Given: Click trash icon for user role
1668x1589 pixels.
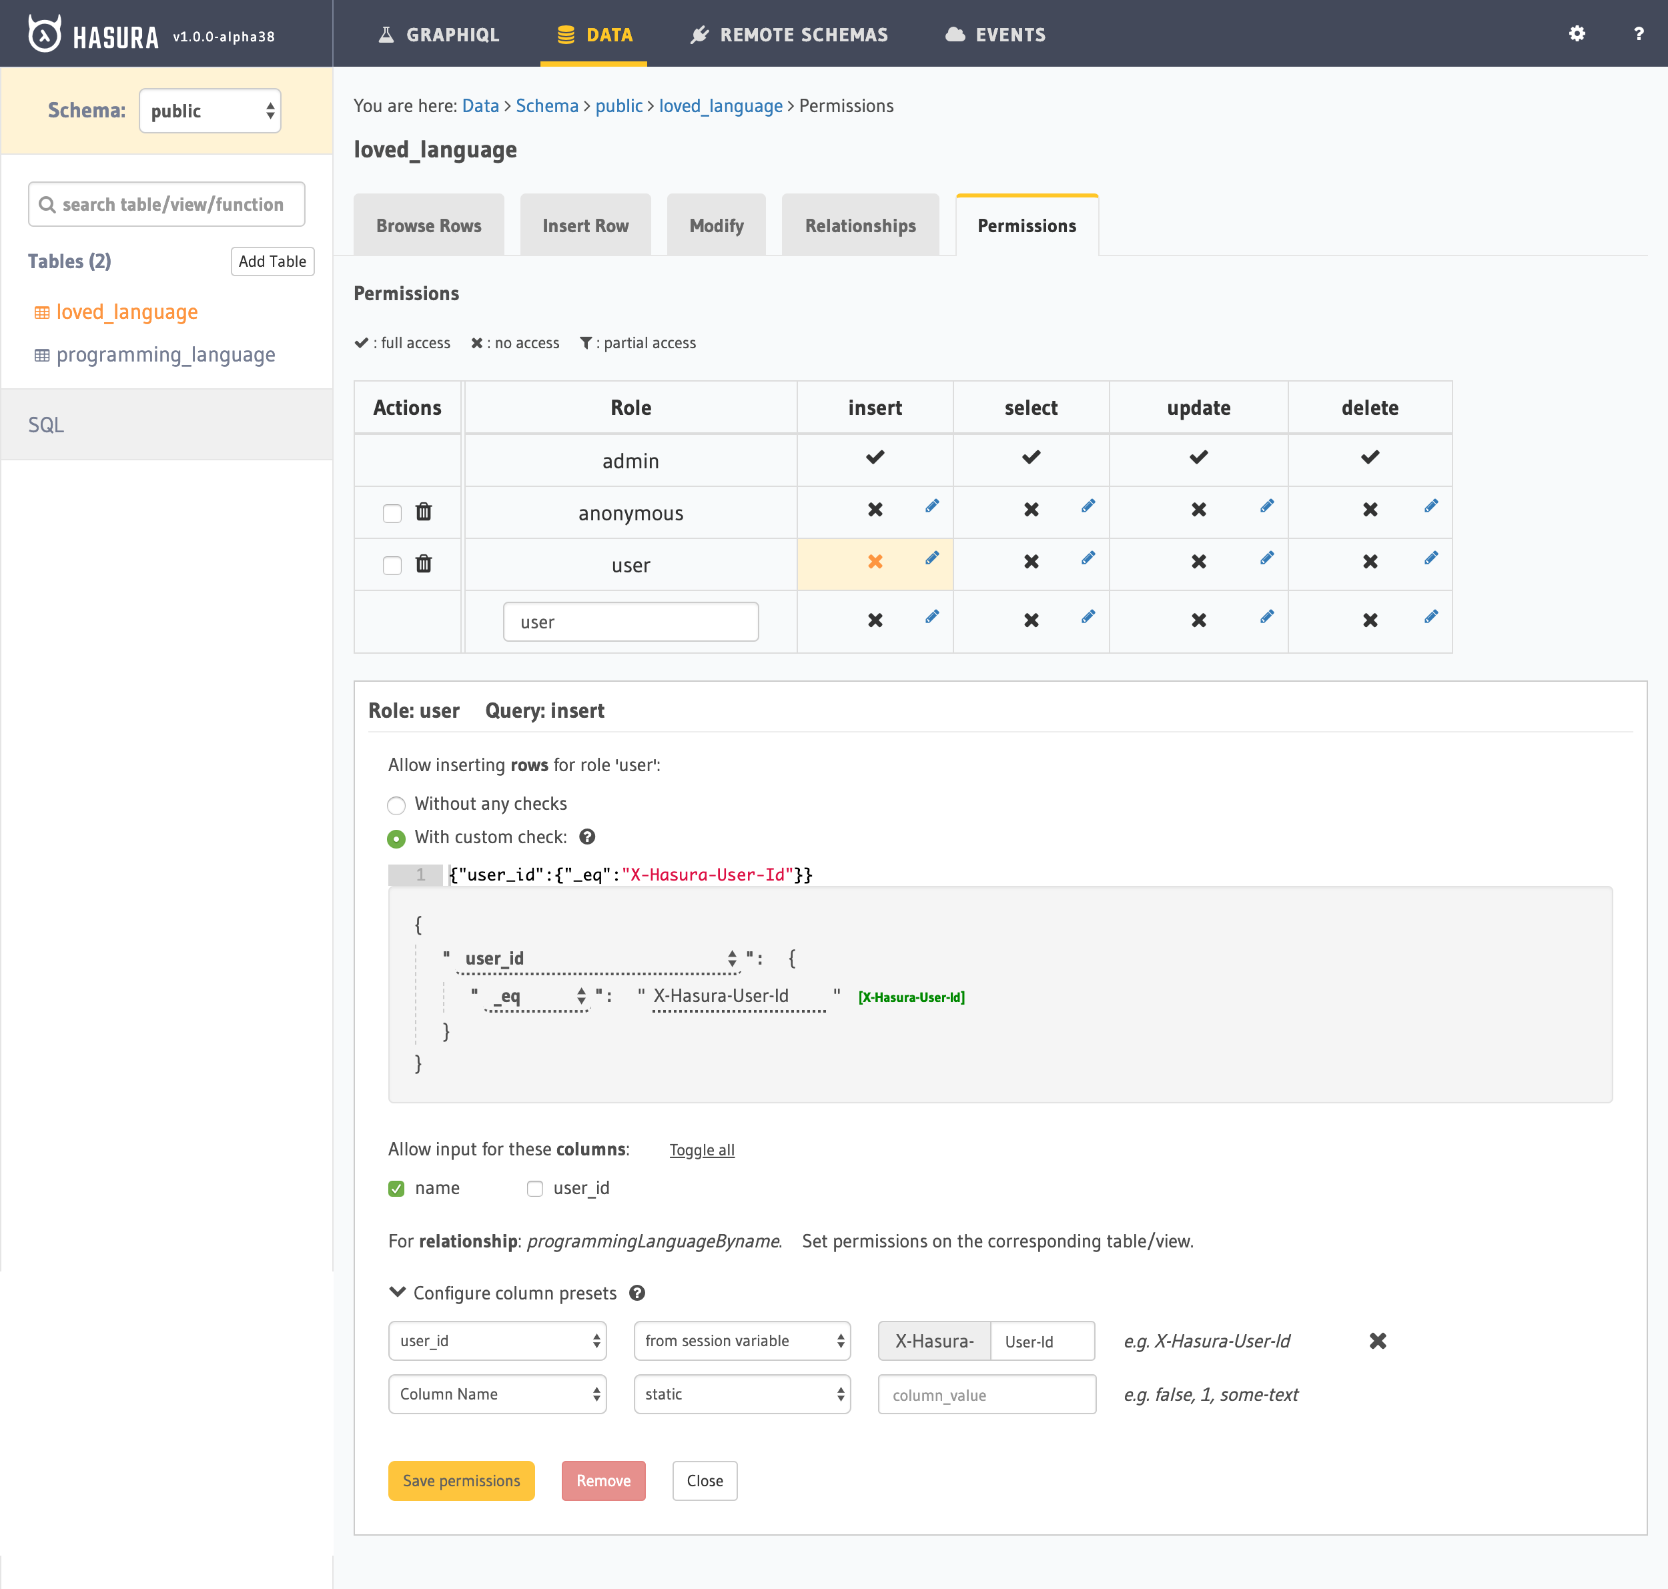Looking at the screenshot, I should [424, 564].
